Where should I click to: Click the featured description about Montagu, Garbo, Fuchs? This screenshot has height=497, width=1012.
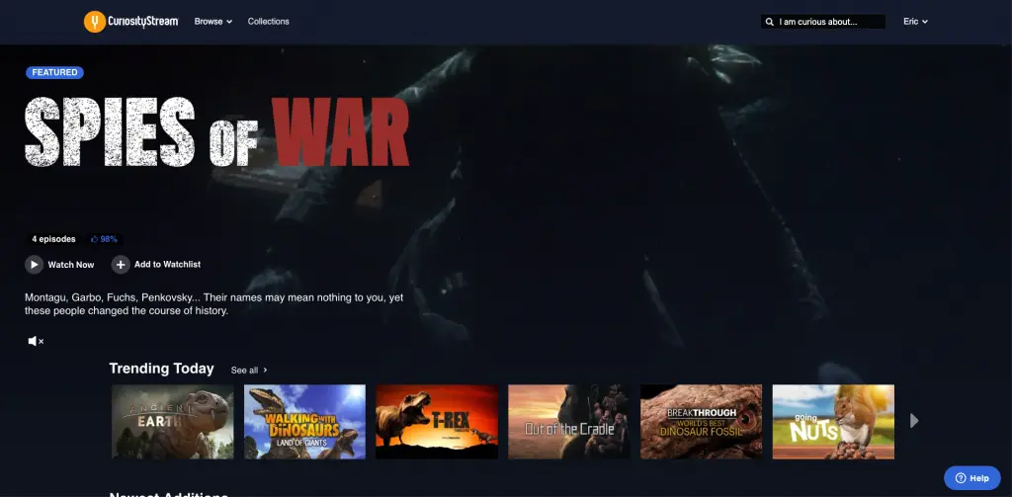pos(214,304)
